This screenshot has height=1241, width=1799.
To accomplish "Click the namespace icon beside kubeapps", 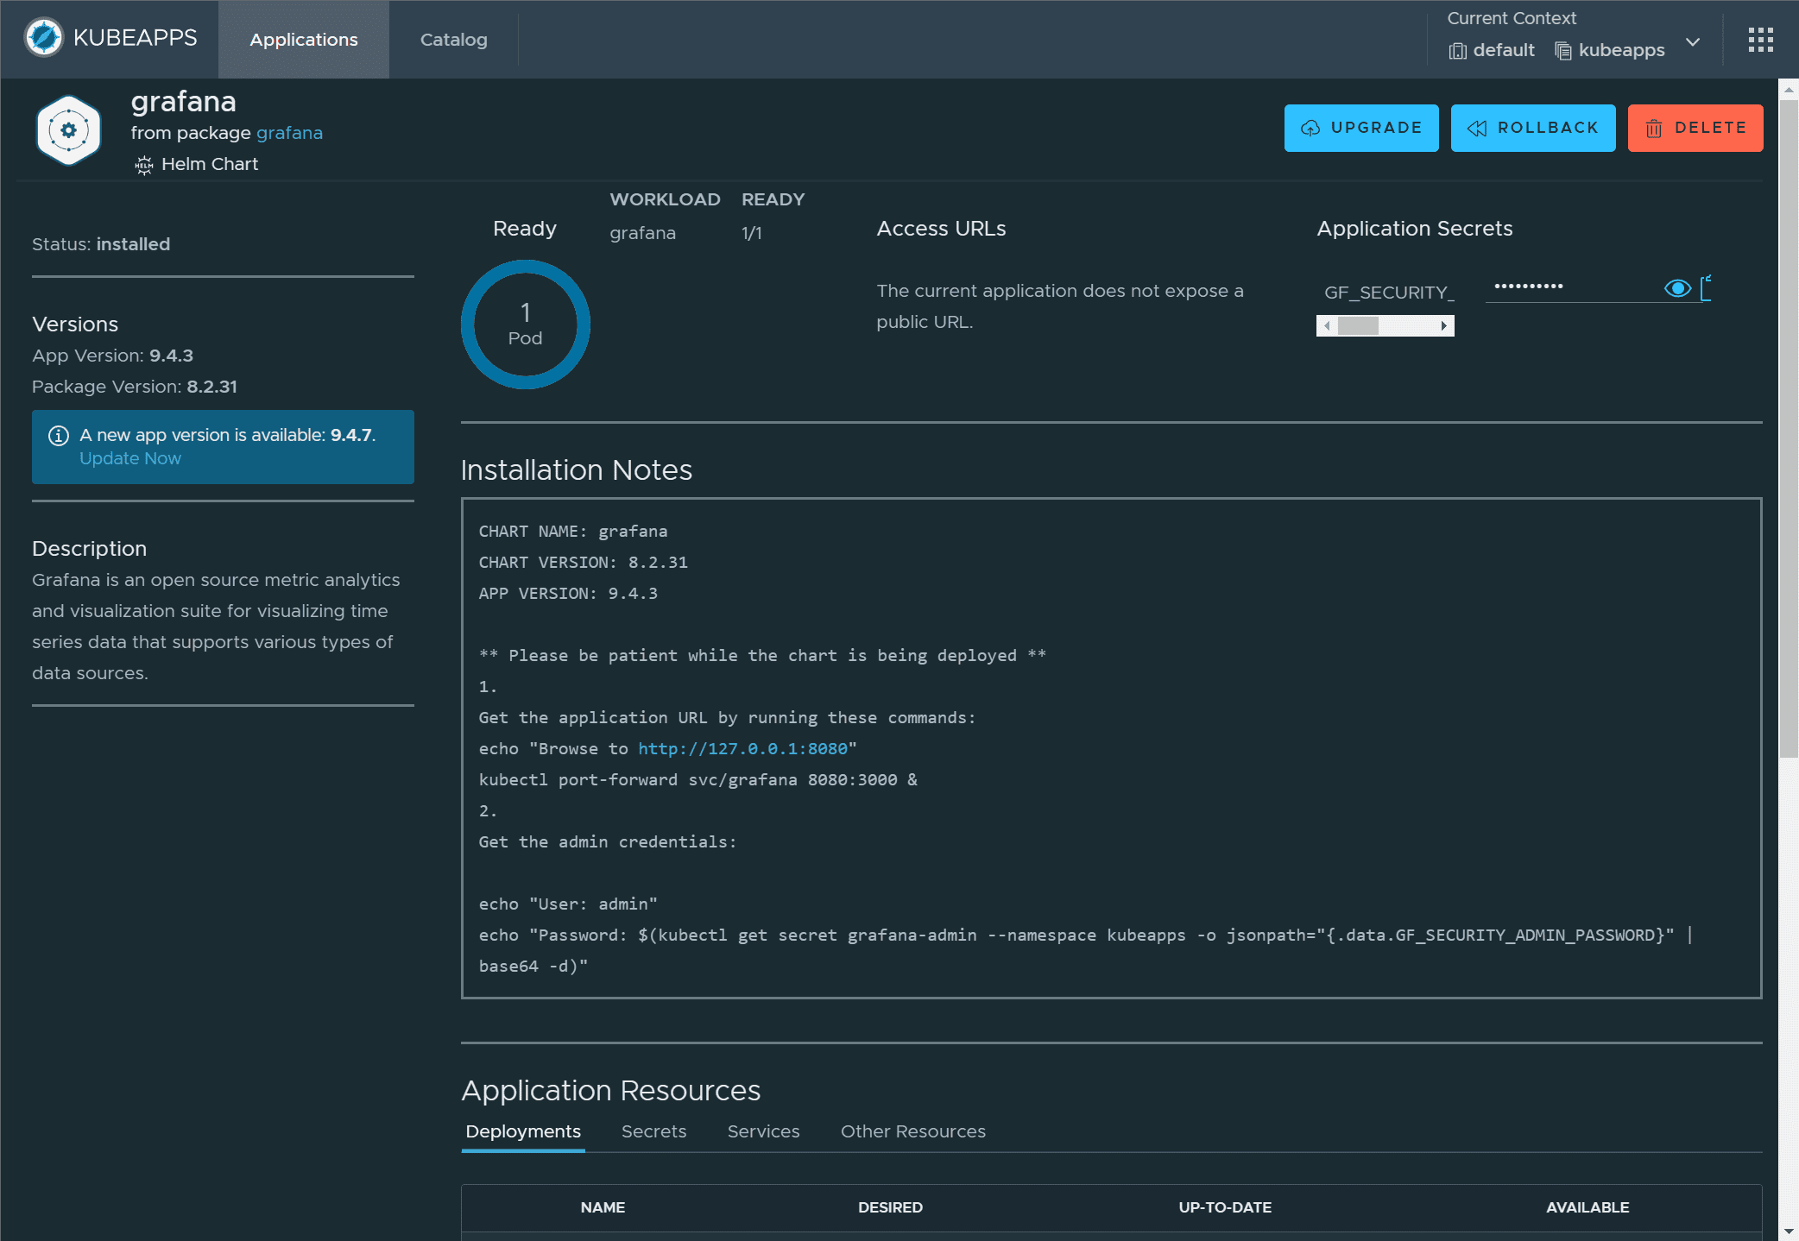I will click(1562, 51).
